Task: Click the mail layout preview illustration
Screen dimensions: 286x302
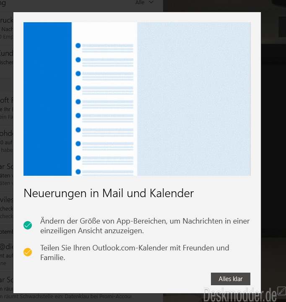Action: 137,99
